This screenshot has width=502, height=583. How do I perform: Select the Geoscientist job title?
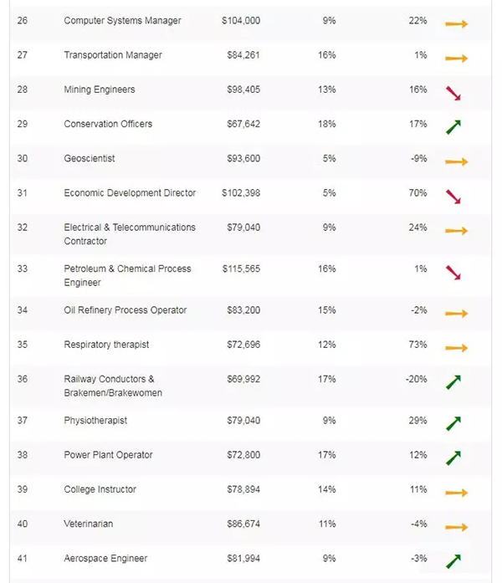tap(90, 158)
